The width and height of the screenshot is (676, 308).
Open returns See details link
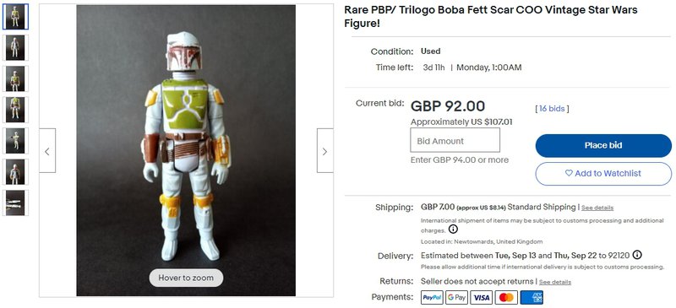coord(555,282)
